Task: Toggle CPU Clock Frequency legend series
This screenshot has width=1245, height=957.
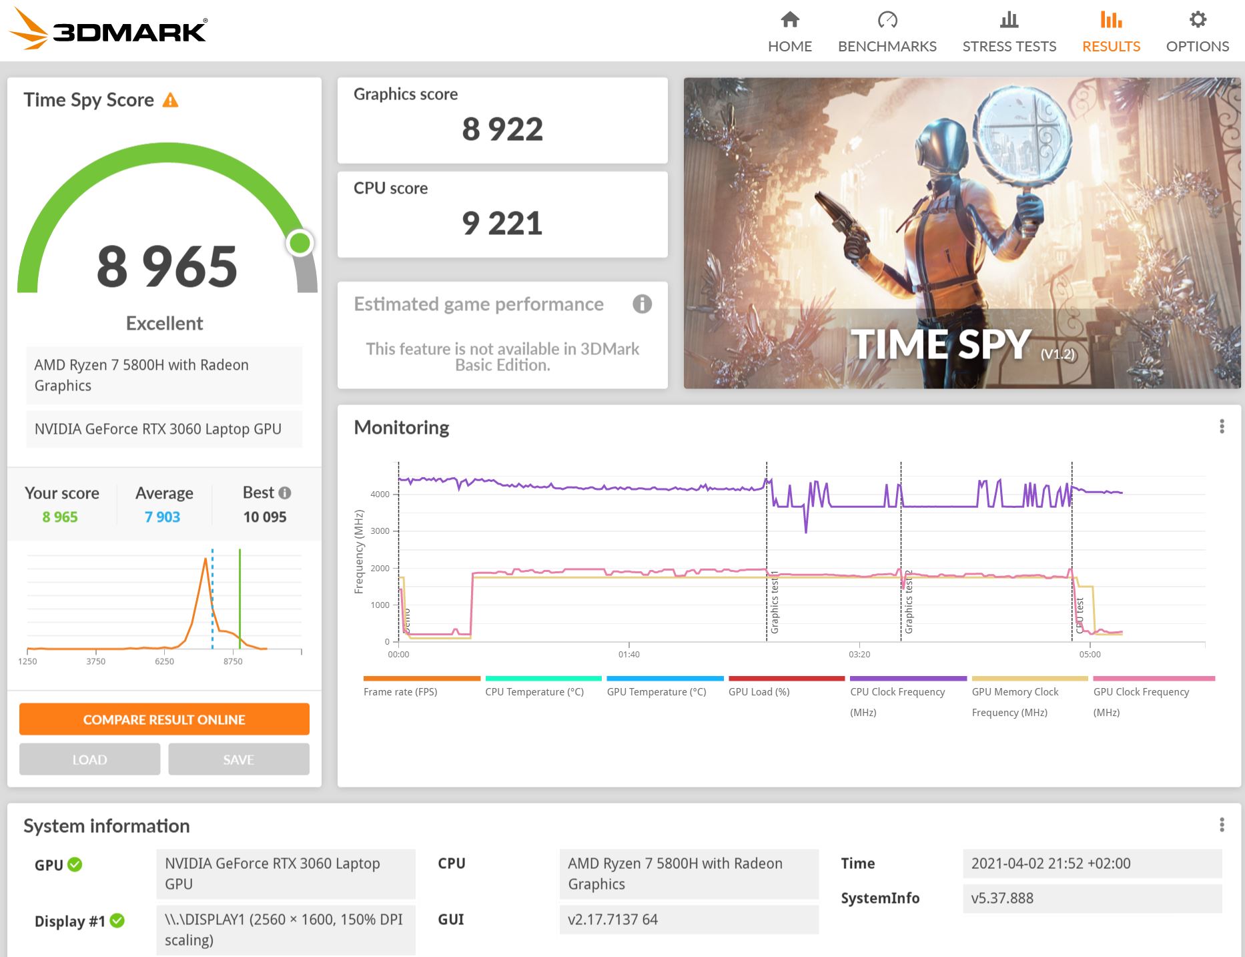Action: tap(897, 692)
